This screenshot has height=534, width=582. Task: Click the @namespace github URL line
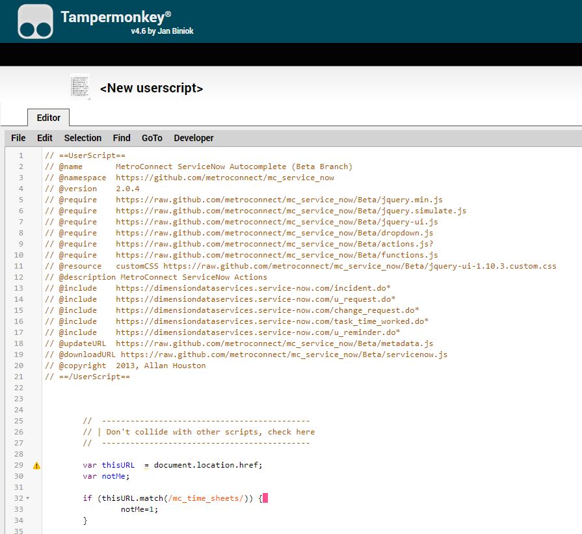coord(189,178)
